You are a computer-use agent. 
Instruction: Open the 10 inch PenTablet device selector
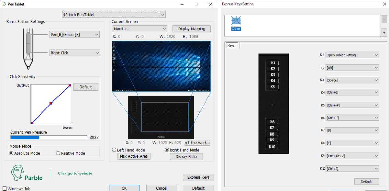pyautogui.click(x=114, y=15)
